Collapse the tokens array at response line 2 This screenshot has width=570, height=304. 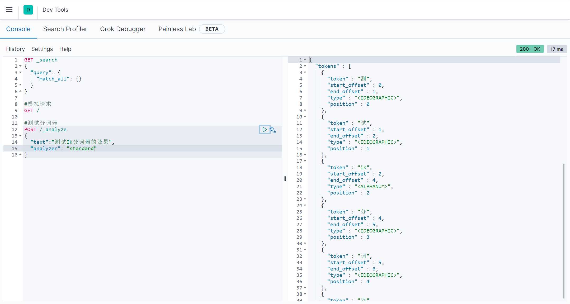pos(305,66)
